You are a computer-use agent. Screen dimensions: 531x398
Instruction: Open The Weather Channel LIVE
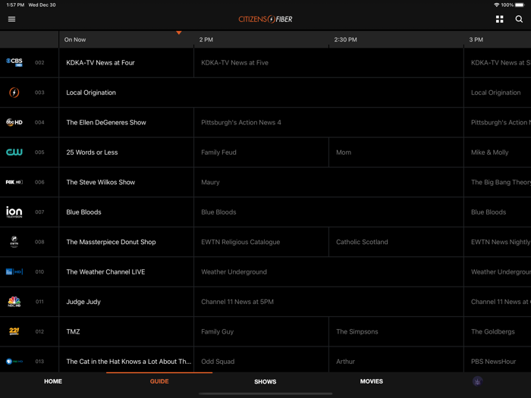click(127, 271)
